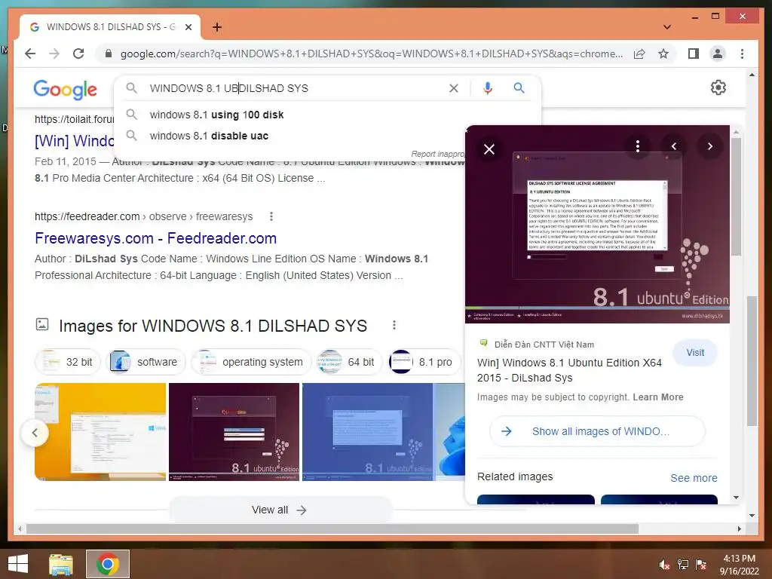Bookmark this page with star icon
Screen dimensions: 772x579
click(x=663, y=54)
